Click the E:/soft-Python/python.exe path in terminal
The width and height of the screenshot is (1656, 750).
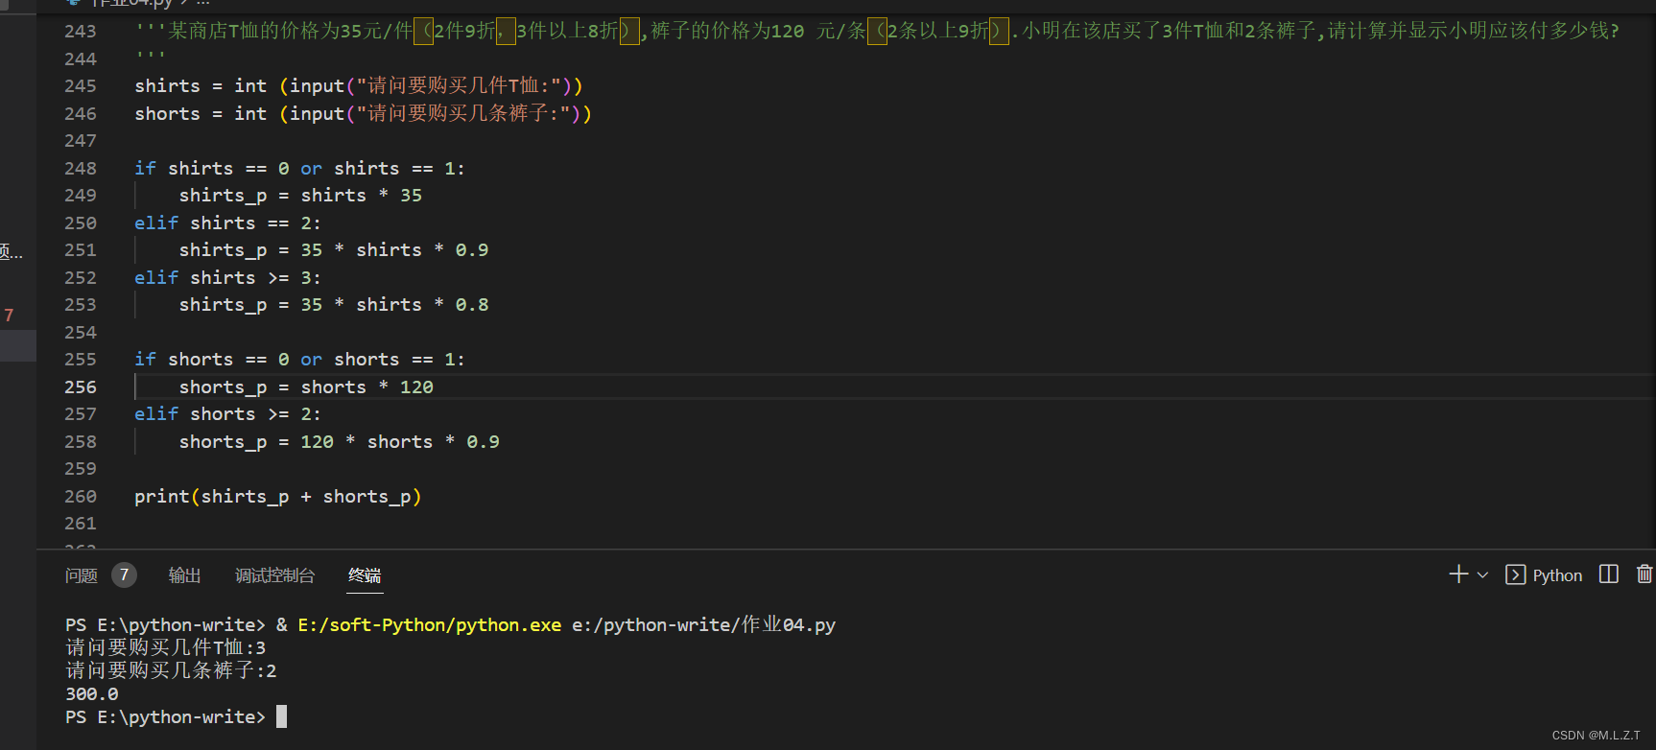[429, 625]
